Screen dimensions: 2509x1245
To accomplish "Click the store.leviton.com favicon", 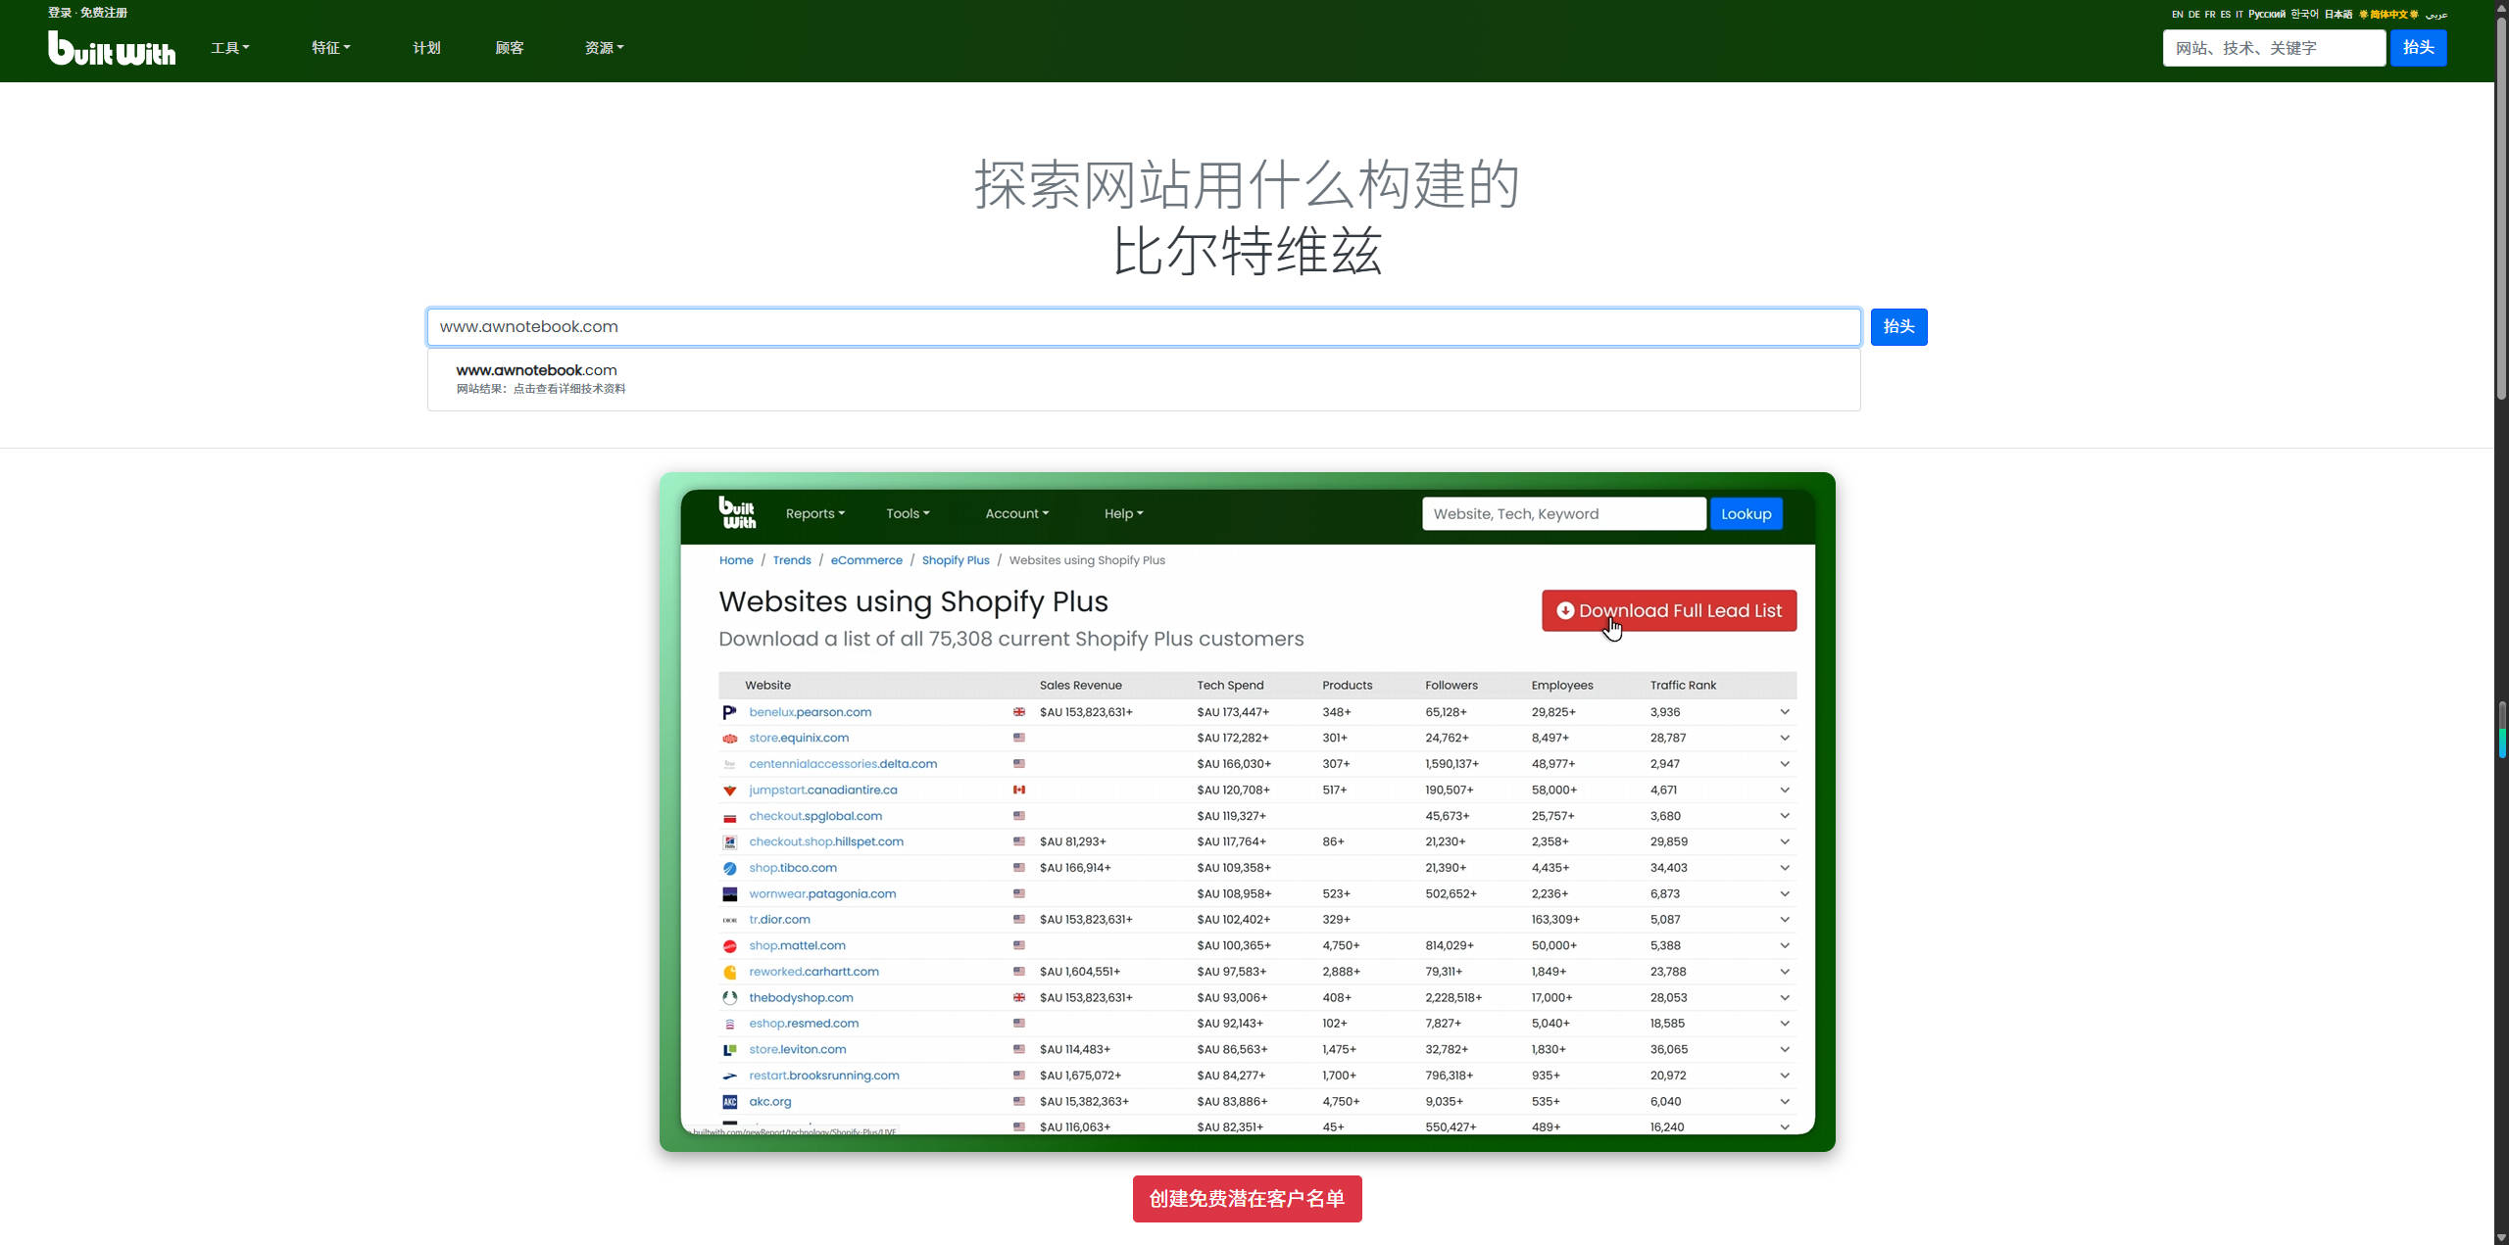I will coord(729,1050).
